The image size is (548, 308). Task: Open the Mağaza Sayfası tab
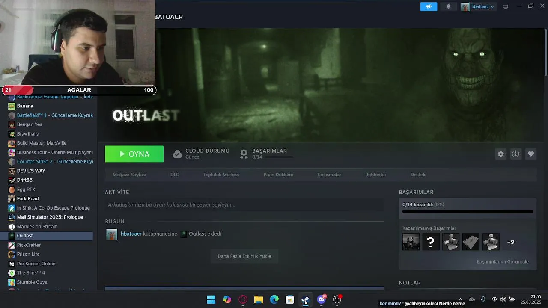click(129, 175)
